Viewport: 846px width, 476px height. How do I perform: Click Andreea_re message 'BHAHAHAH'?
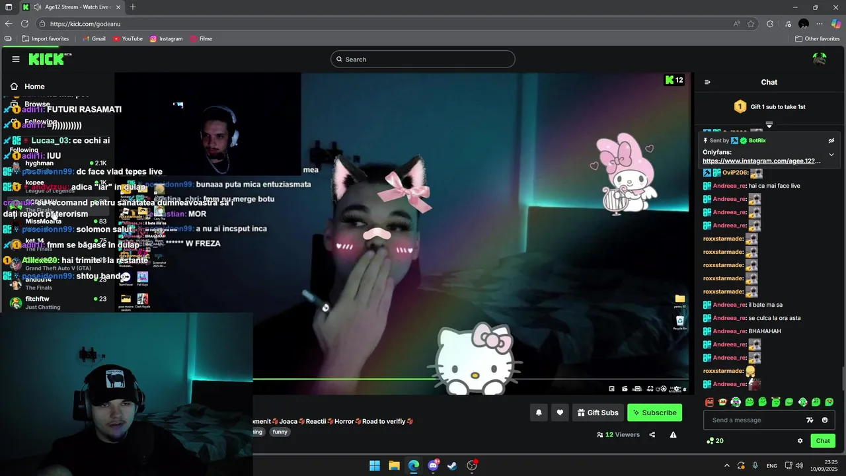(x=765, y=331)
